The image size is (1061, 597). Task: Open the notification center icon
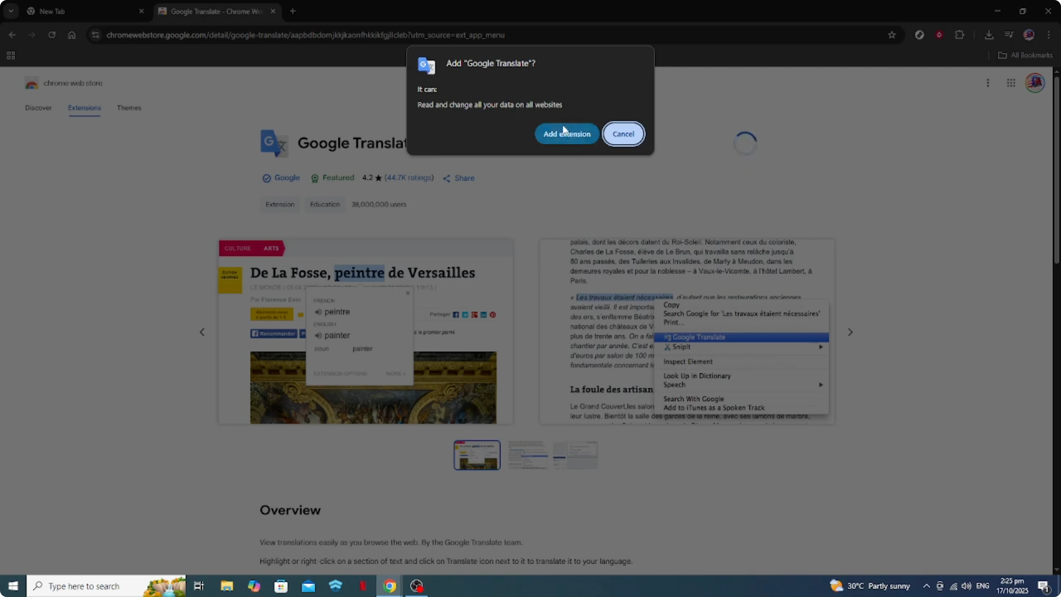pos(1044,586)
